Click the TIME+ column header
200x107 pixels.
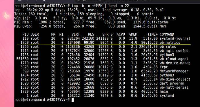pyautogui.click(x=152, y=35)
